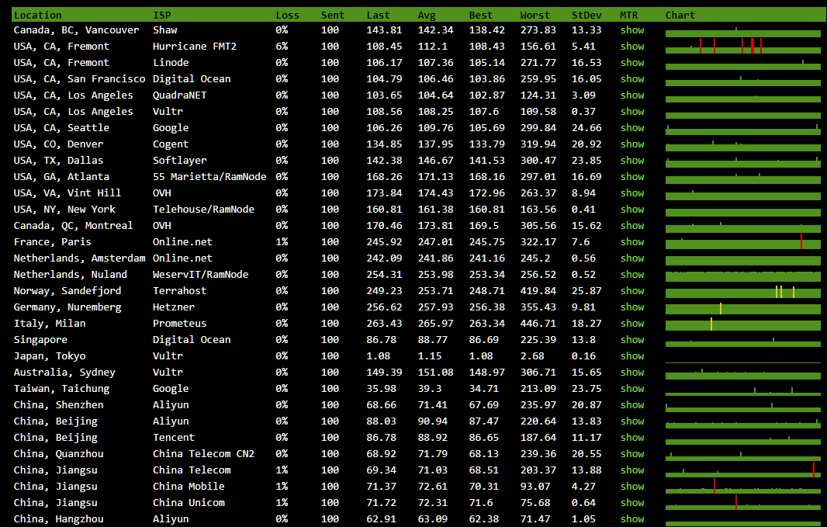827x527 pixels.
Task: Open MTR for China Hangzhou Aliyun
Action: tap(631, 519)
